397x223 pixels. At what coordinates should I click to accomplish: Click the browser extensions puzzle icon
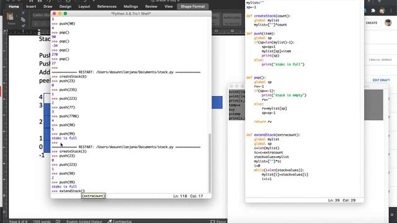click(x=373, y=11)
